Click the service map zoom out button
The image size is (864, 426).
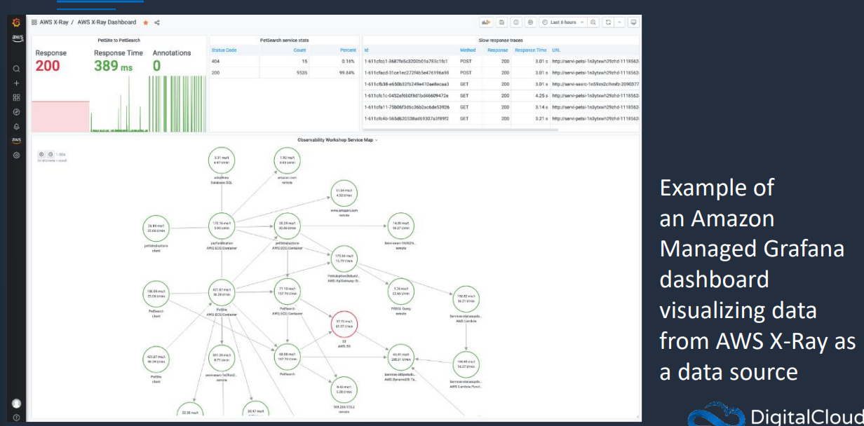click(x=49, y=154)
